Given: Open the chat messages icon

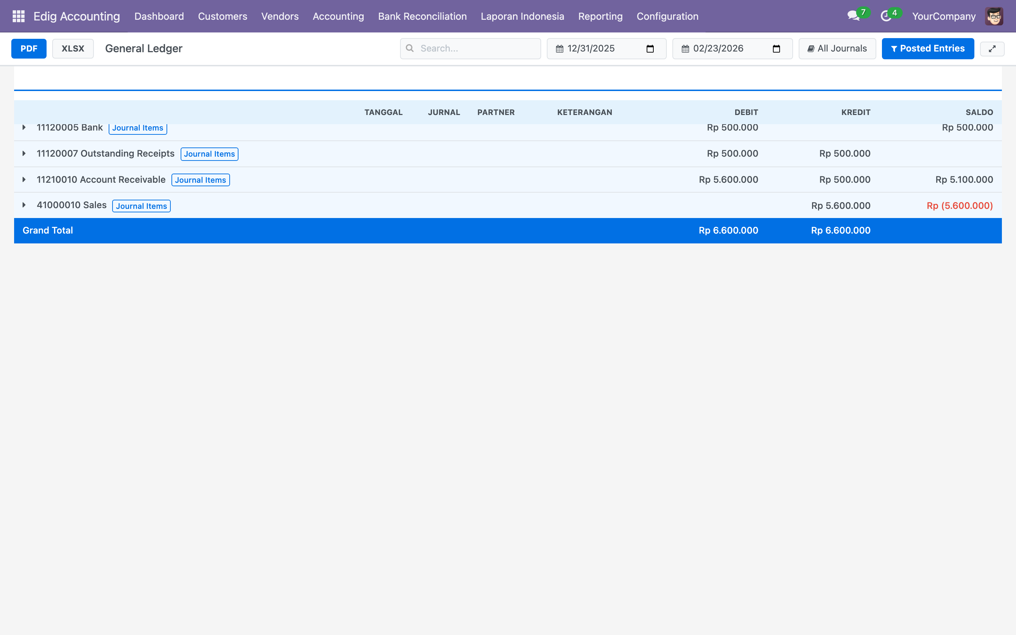Looking at the screenshot, I should pyautogui.click(x=853, y=16).
